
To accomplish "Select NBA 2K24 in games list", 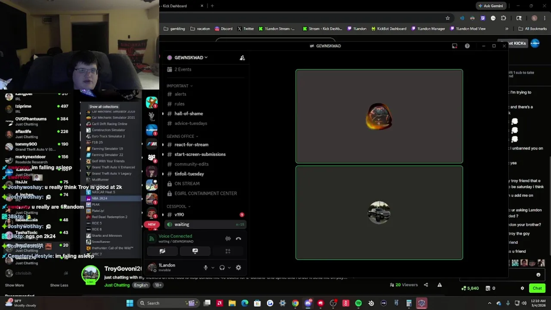I will coord(112,198).
